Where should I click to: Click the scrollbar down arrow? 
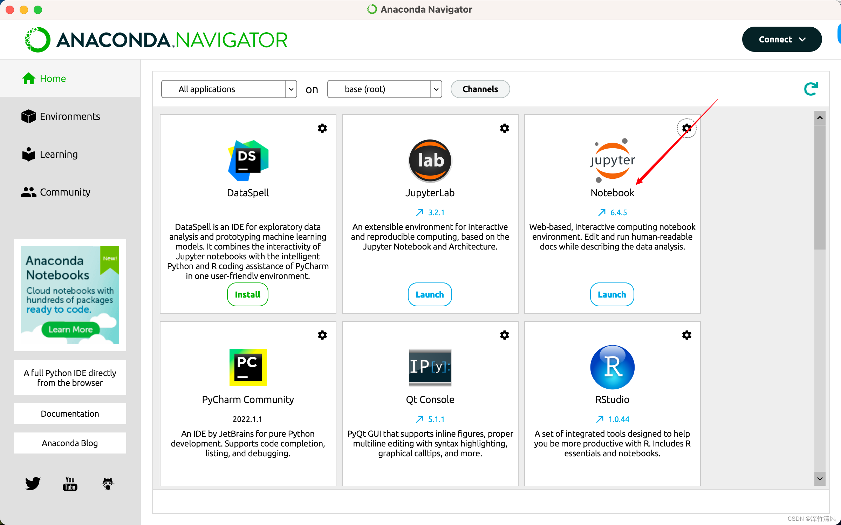point(820,479)
